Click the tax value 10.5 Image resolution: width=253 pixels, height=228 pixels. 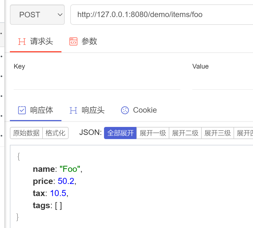58,193
